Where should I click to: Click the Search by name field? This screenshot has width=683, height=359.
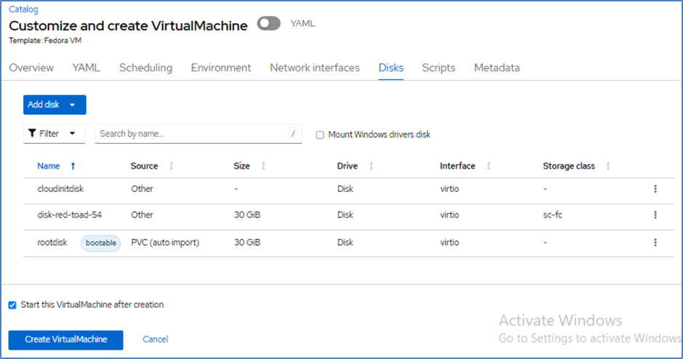point(192,134)
